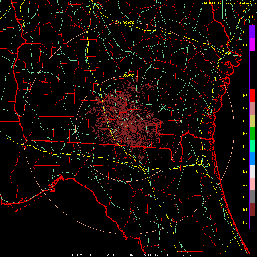Click the Hydrometeor Classification KVAX timestamp caption
Image resolution: width=257 pixels, height=257 pixels.
pos(130,255)
